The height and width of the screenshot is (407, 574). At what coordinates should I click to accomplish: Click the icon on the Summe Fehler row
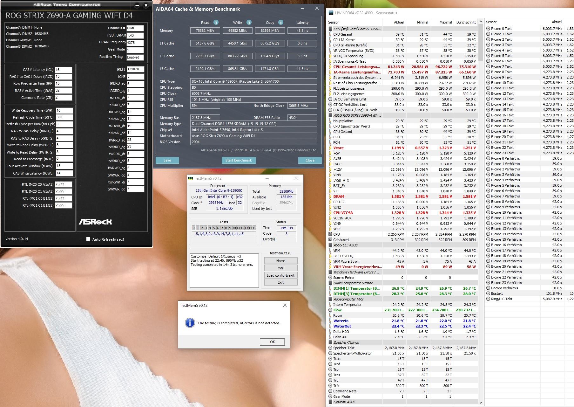330,278
